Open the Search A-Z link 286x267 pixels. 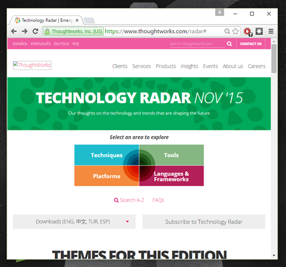coord(132,200)
